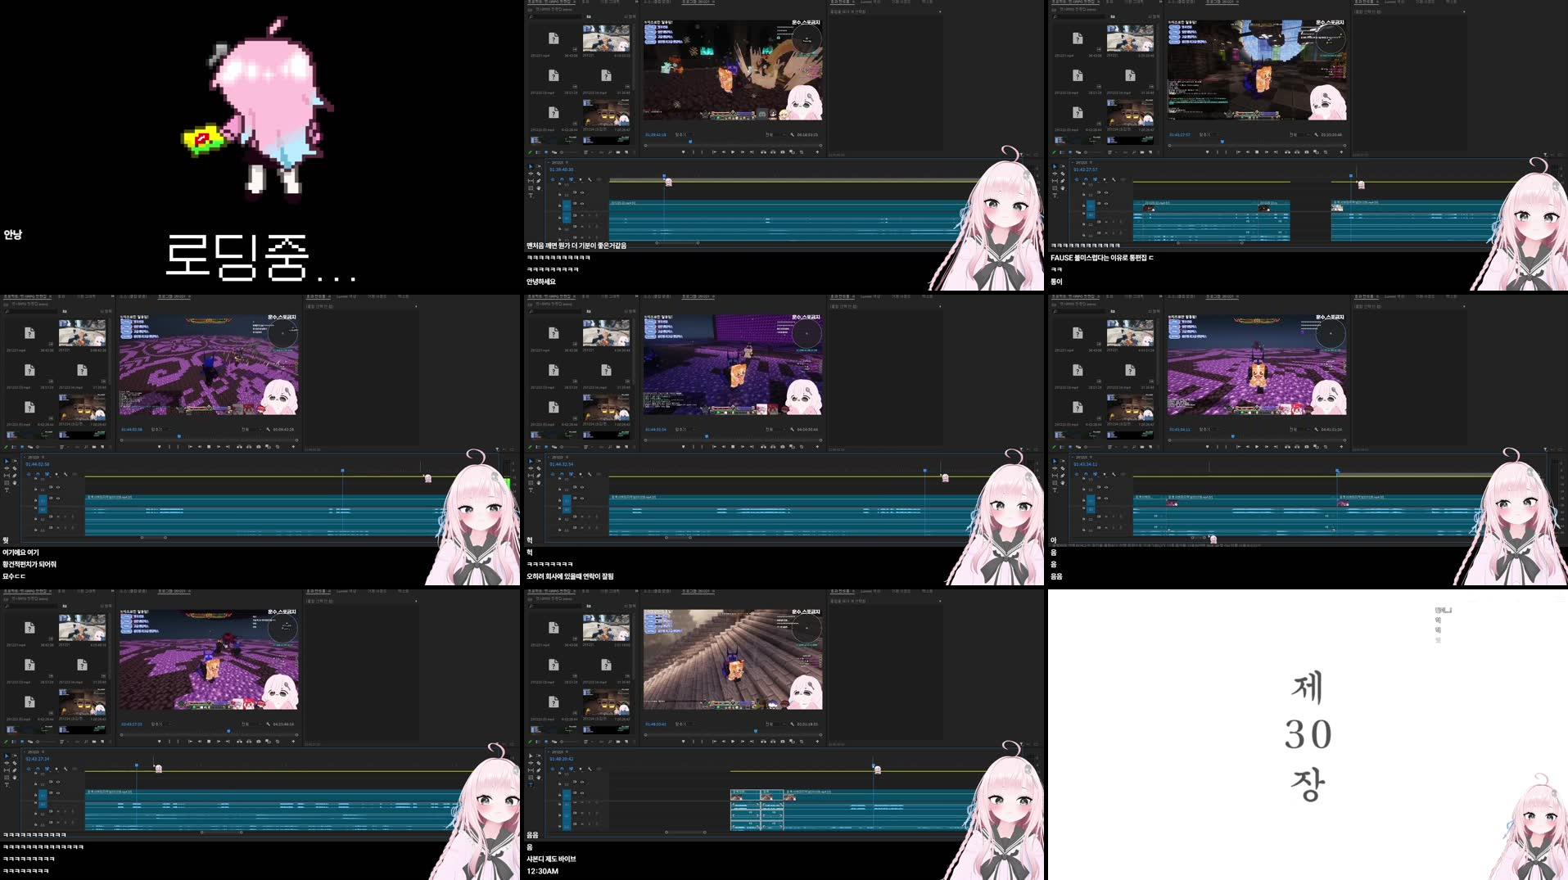
Task: Select the 291221.mp4 clip thumbnail in the Project panel
Action: [x=554, y=41]
